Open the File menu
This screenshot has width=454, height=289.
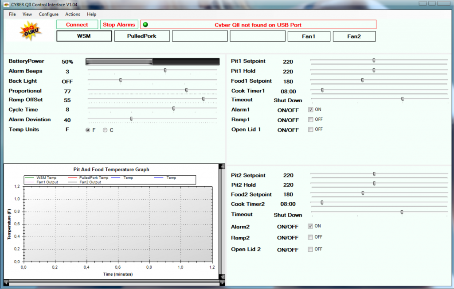(12, 14)
